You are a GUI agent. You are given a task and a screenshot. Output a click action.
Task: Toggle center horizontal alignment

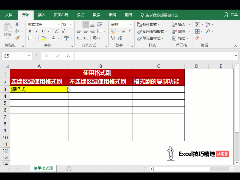(x=86, y=31)
